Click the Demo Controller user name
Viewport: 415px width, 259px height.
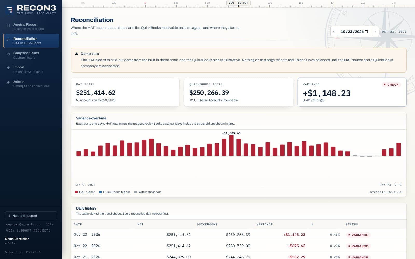(17, 239)
